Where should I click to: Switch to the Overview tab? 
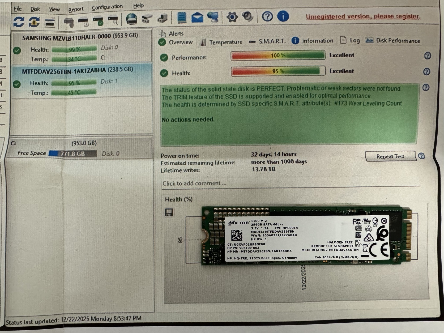(x=176, y=42)
